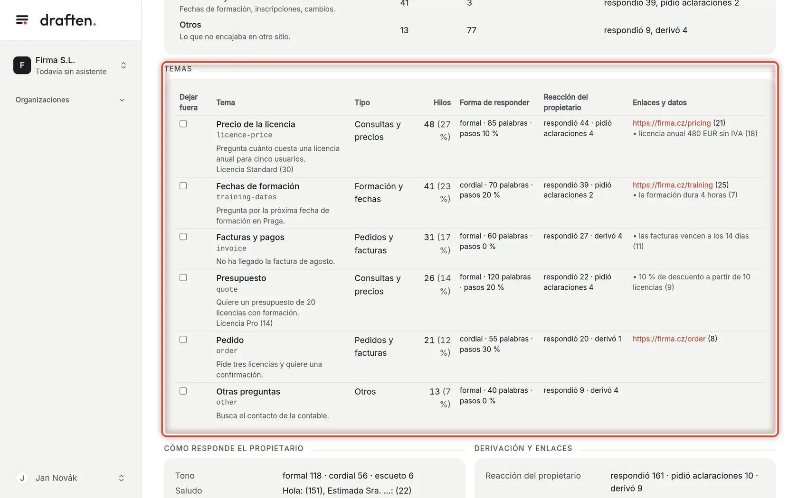
Task: Select the Precio de la licencia topic title
Action: (x=256, y=124)
